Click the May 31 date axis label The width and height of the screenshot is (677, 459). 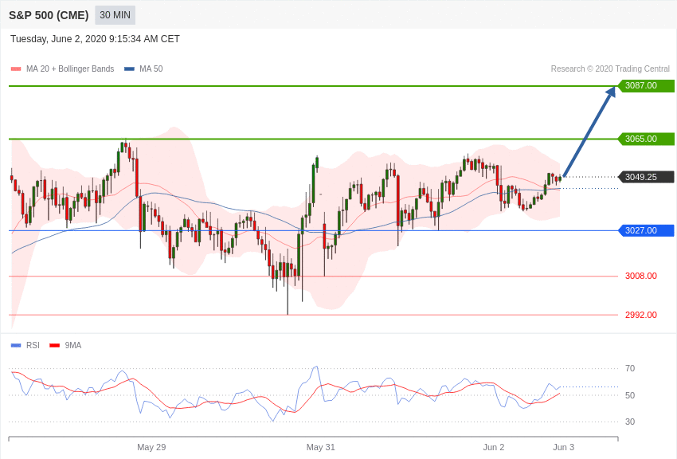tap(320, 447)
